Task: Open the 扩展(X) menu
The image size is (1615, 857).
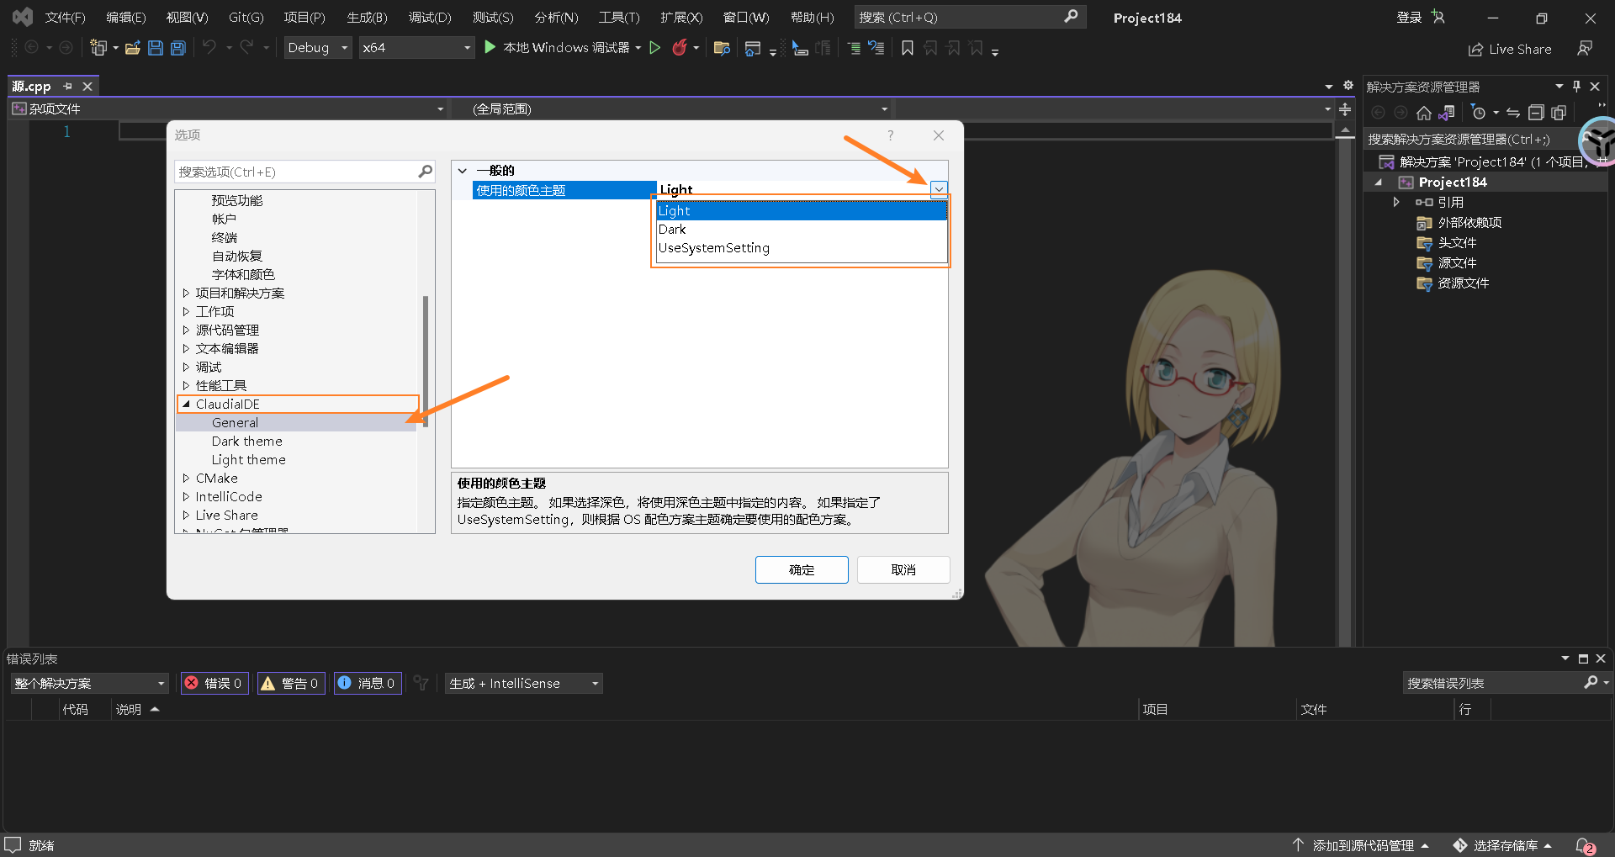Action: [x=681, y=17]
